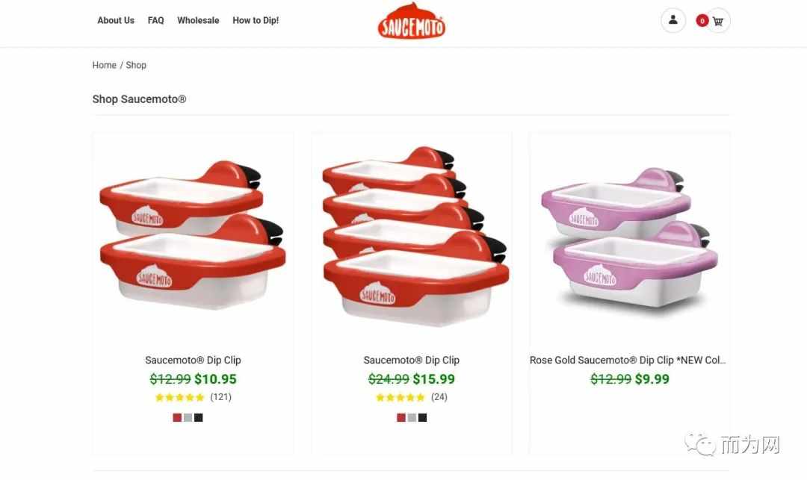
Task: Select red swatch on first Dip Clip
Action: (x=177, y=418)
